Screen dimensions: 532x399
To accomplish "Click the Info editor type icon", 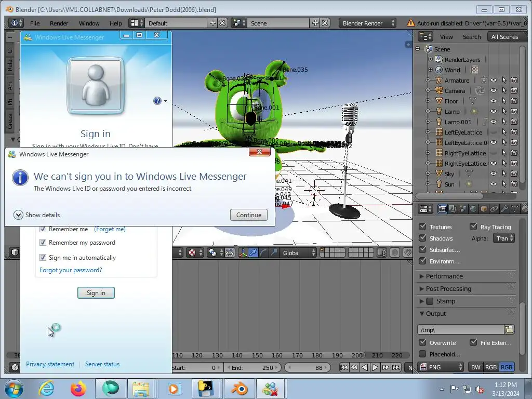I will click(16, 23).
